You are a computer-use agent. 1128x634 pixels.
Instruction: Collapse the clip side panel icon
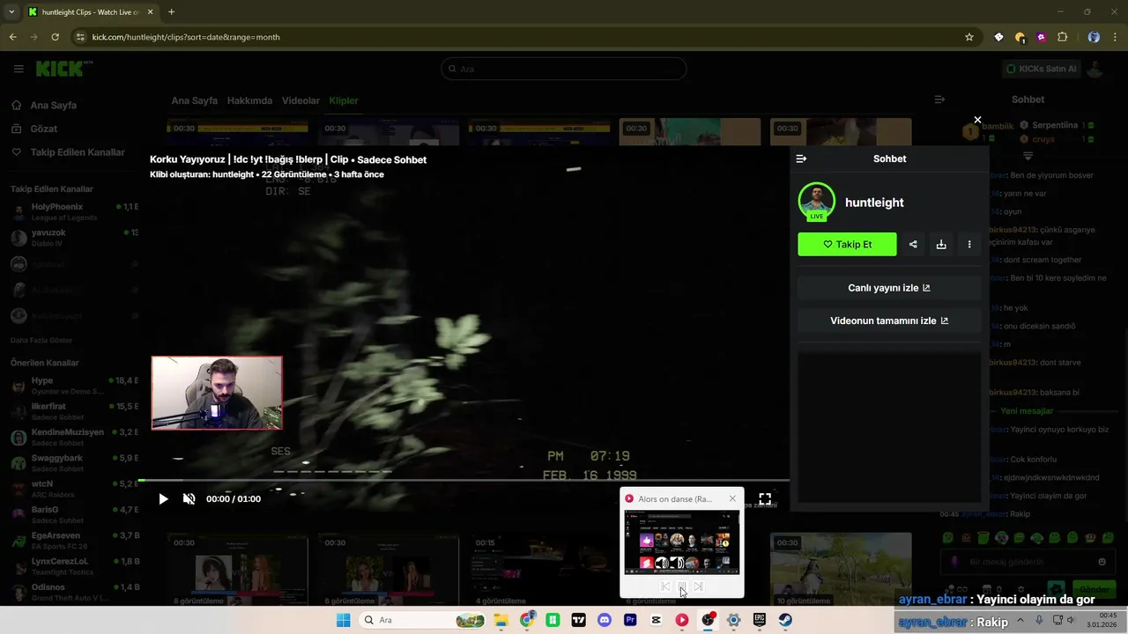coord(801,158)
